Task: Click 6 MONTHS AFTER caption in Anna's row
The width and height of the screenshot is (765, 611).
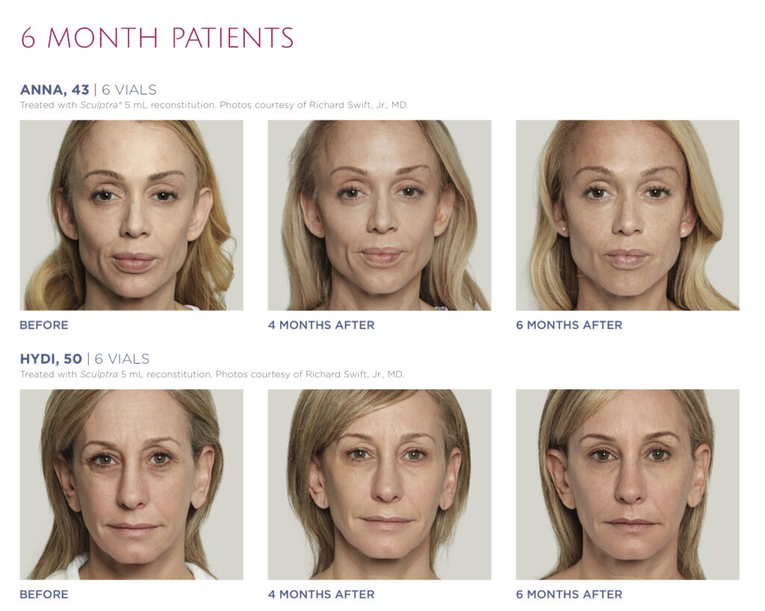Action: (569, 325)
